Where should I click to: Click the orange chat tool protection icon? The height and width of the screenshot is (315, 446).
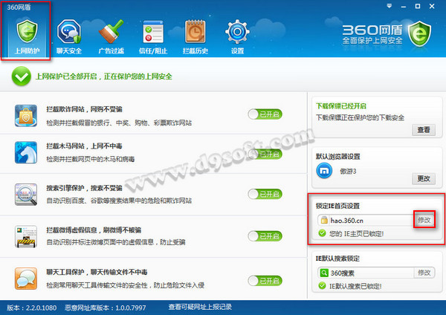pos(26,279)
